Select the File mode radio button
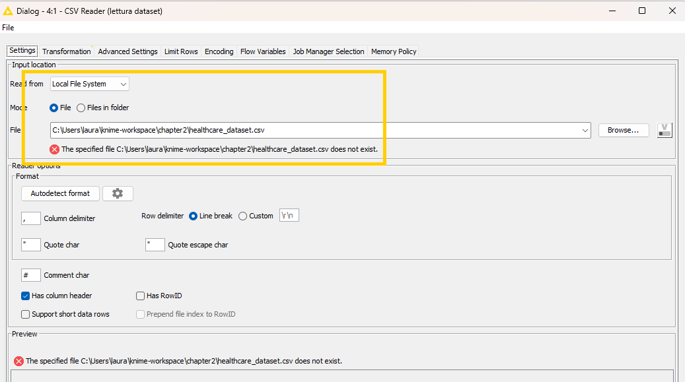This screenshot has height=382, width=685. point(54,108)
